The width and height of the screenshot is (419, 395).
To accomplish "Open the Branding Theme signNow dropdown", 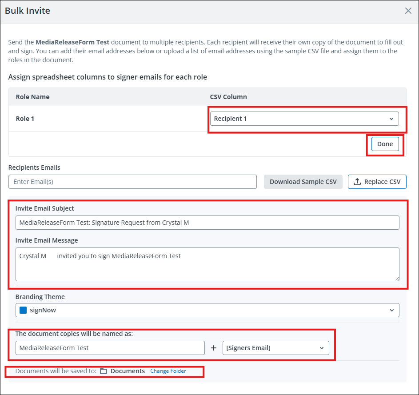I will click(208, 310).
